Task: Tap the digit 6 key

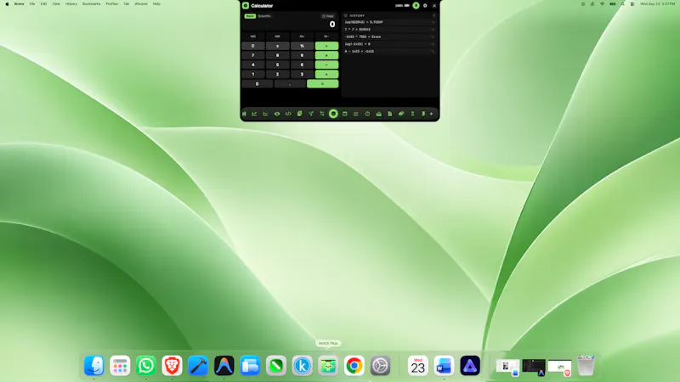Action: [x=302, y=65]
